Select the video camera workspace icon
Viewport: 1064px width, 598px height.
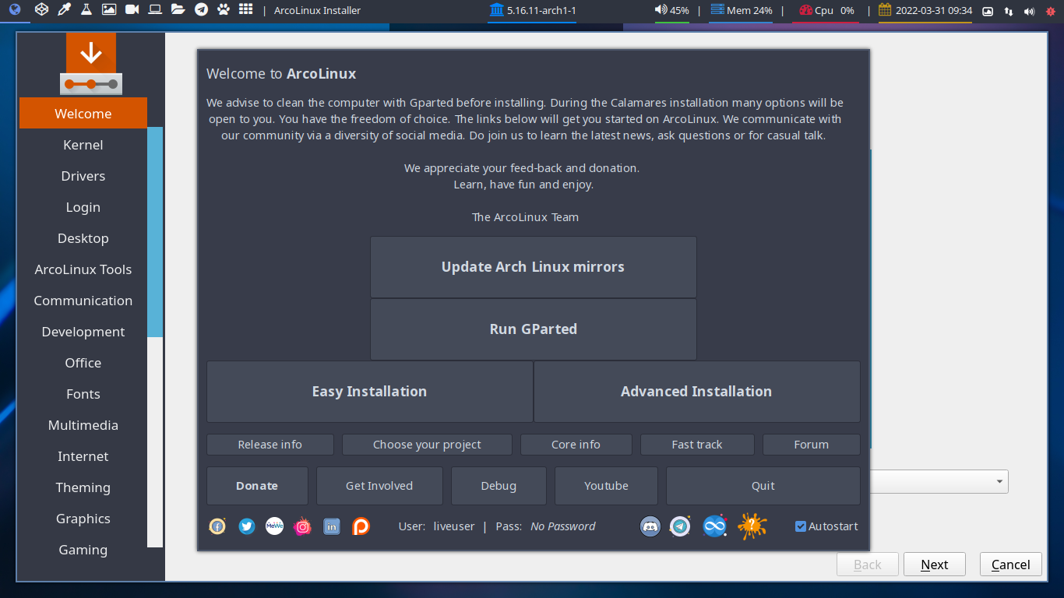pyautogui.click(x=132, y=10)
